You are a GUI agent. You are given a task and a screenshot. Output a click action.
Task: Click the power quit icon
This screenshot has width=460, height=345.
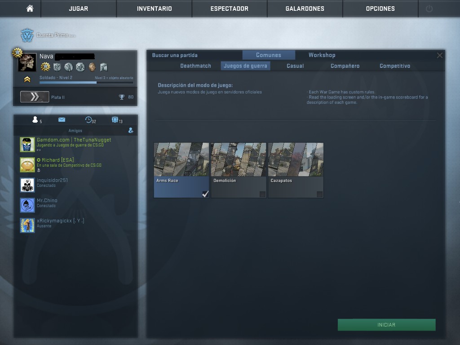coord(429,9)
